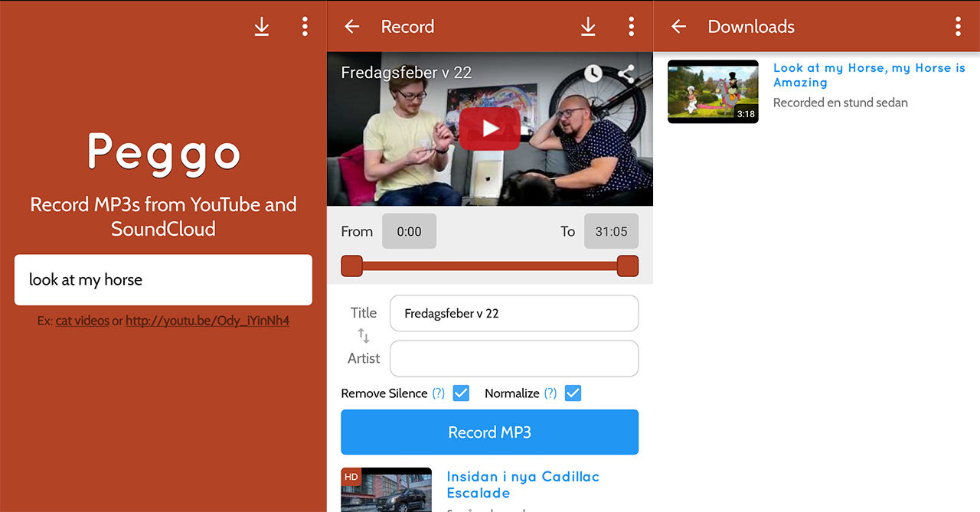Click the watch later clock icon on video

coord(593,73)
